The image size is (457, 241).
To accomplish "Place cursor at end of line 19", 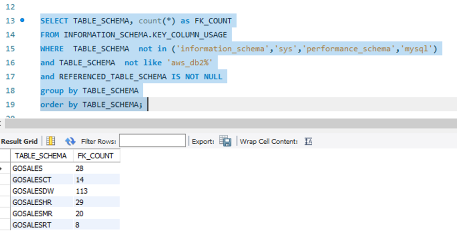I will tap(148, 105).
